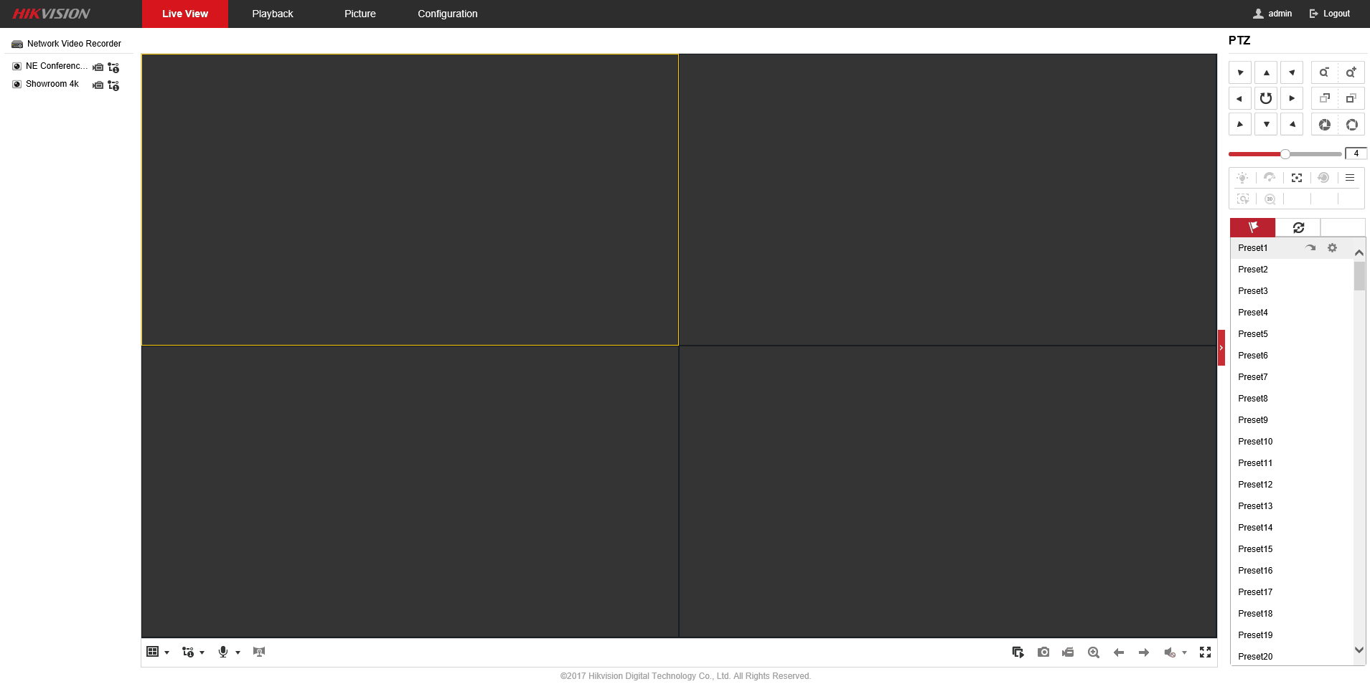The height and width of the screenshot is (684, 1370).
Task: Start all live view
Action: (x=1018, y=652)
